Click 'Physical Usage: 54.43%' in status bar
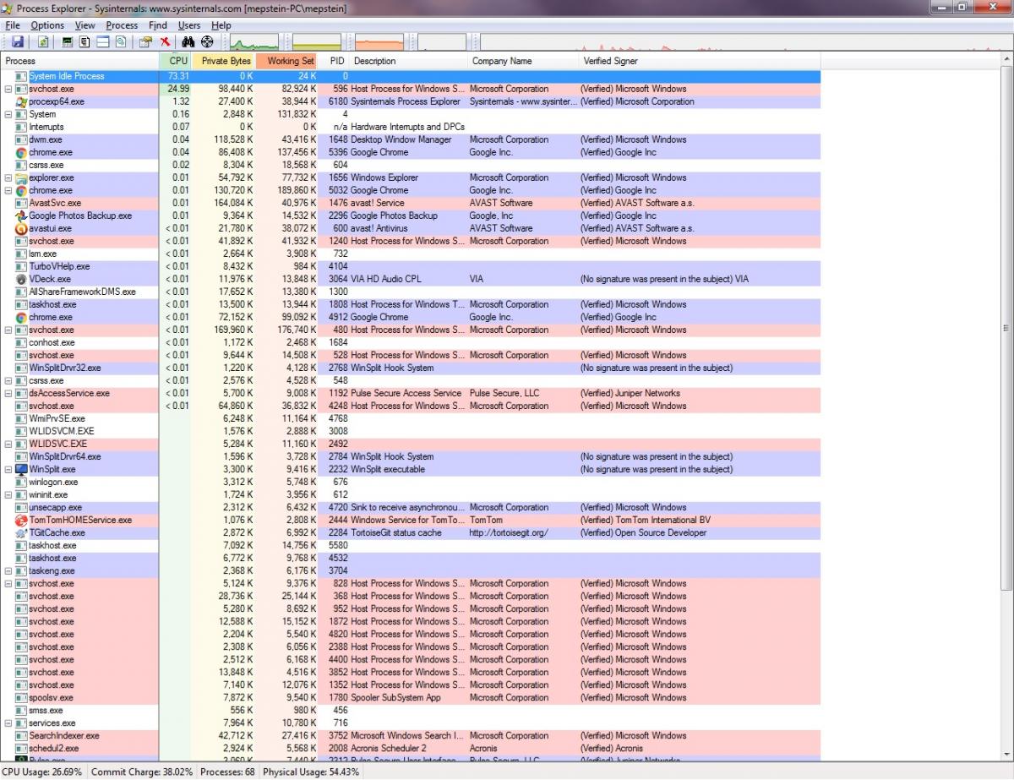 point(311,772)
